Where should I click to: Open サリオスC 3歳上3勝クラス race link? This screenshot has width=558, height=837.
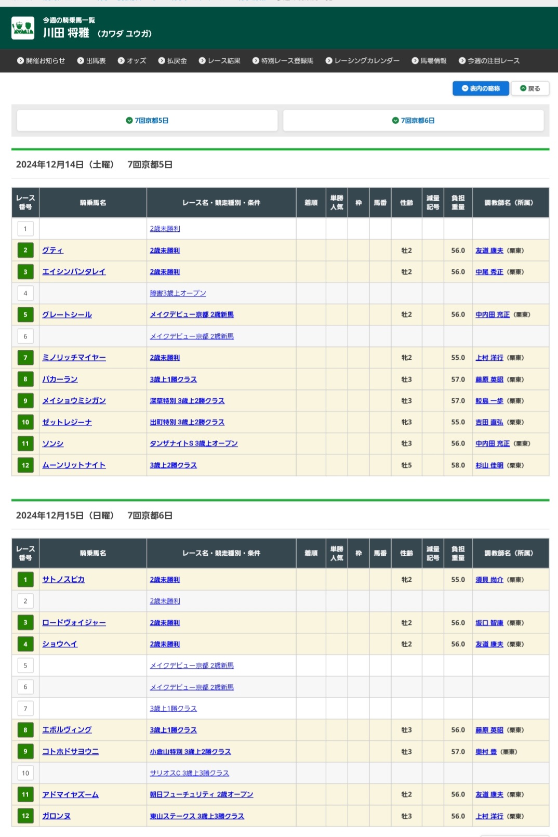click(x=190, y=773)
